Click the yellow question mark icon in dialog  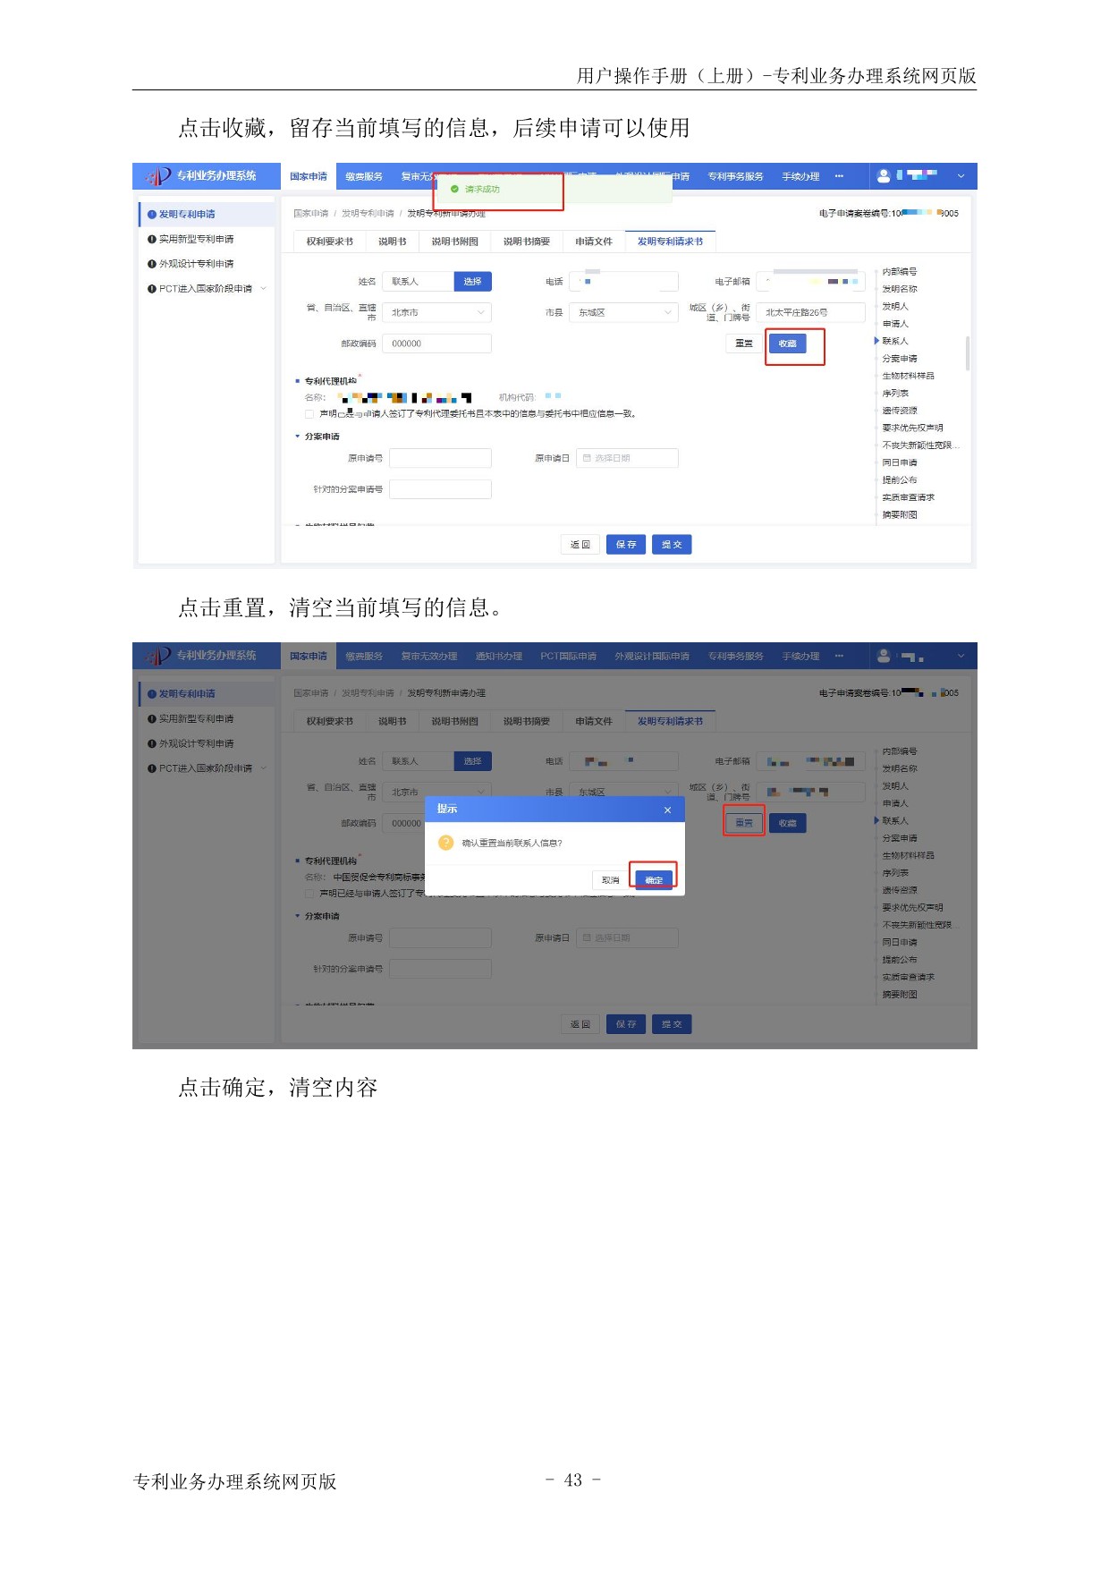tap(445, 843)
